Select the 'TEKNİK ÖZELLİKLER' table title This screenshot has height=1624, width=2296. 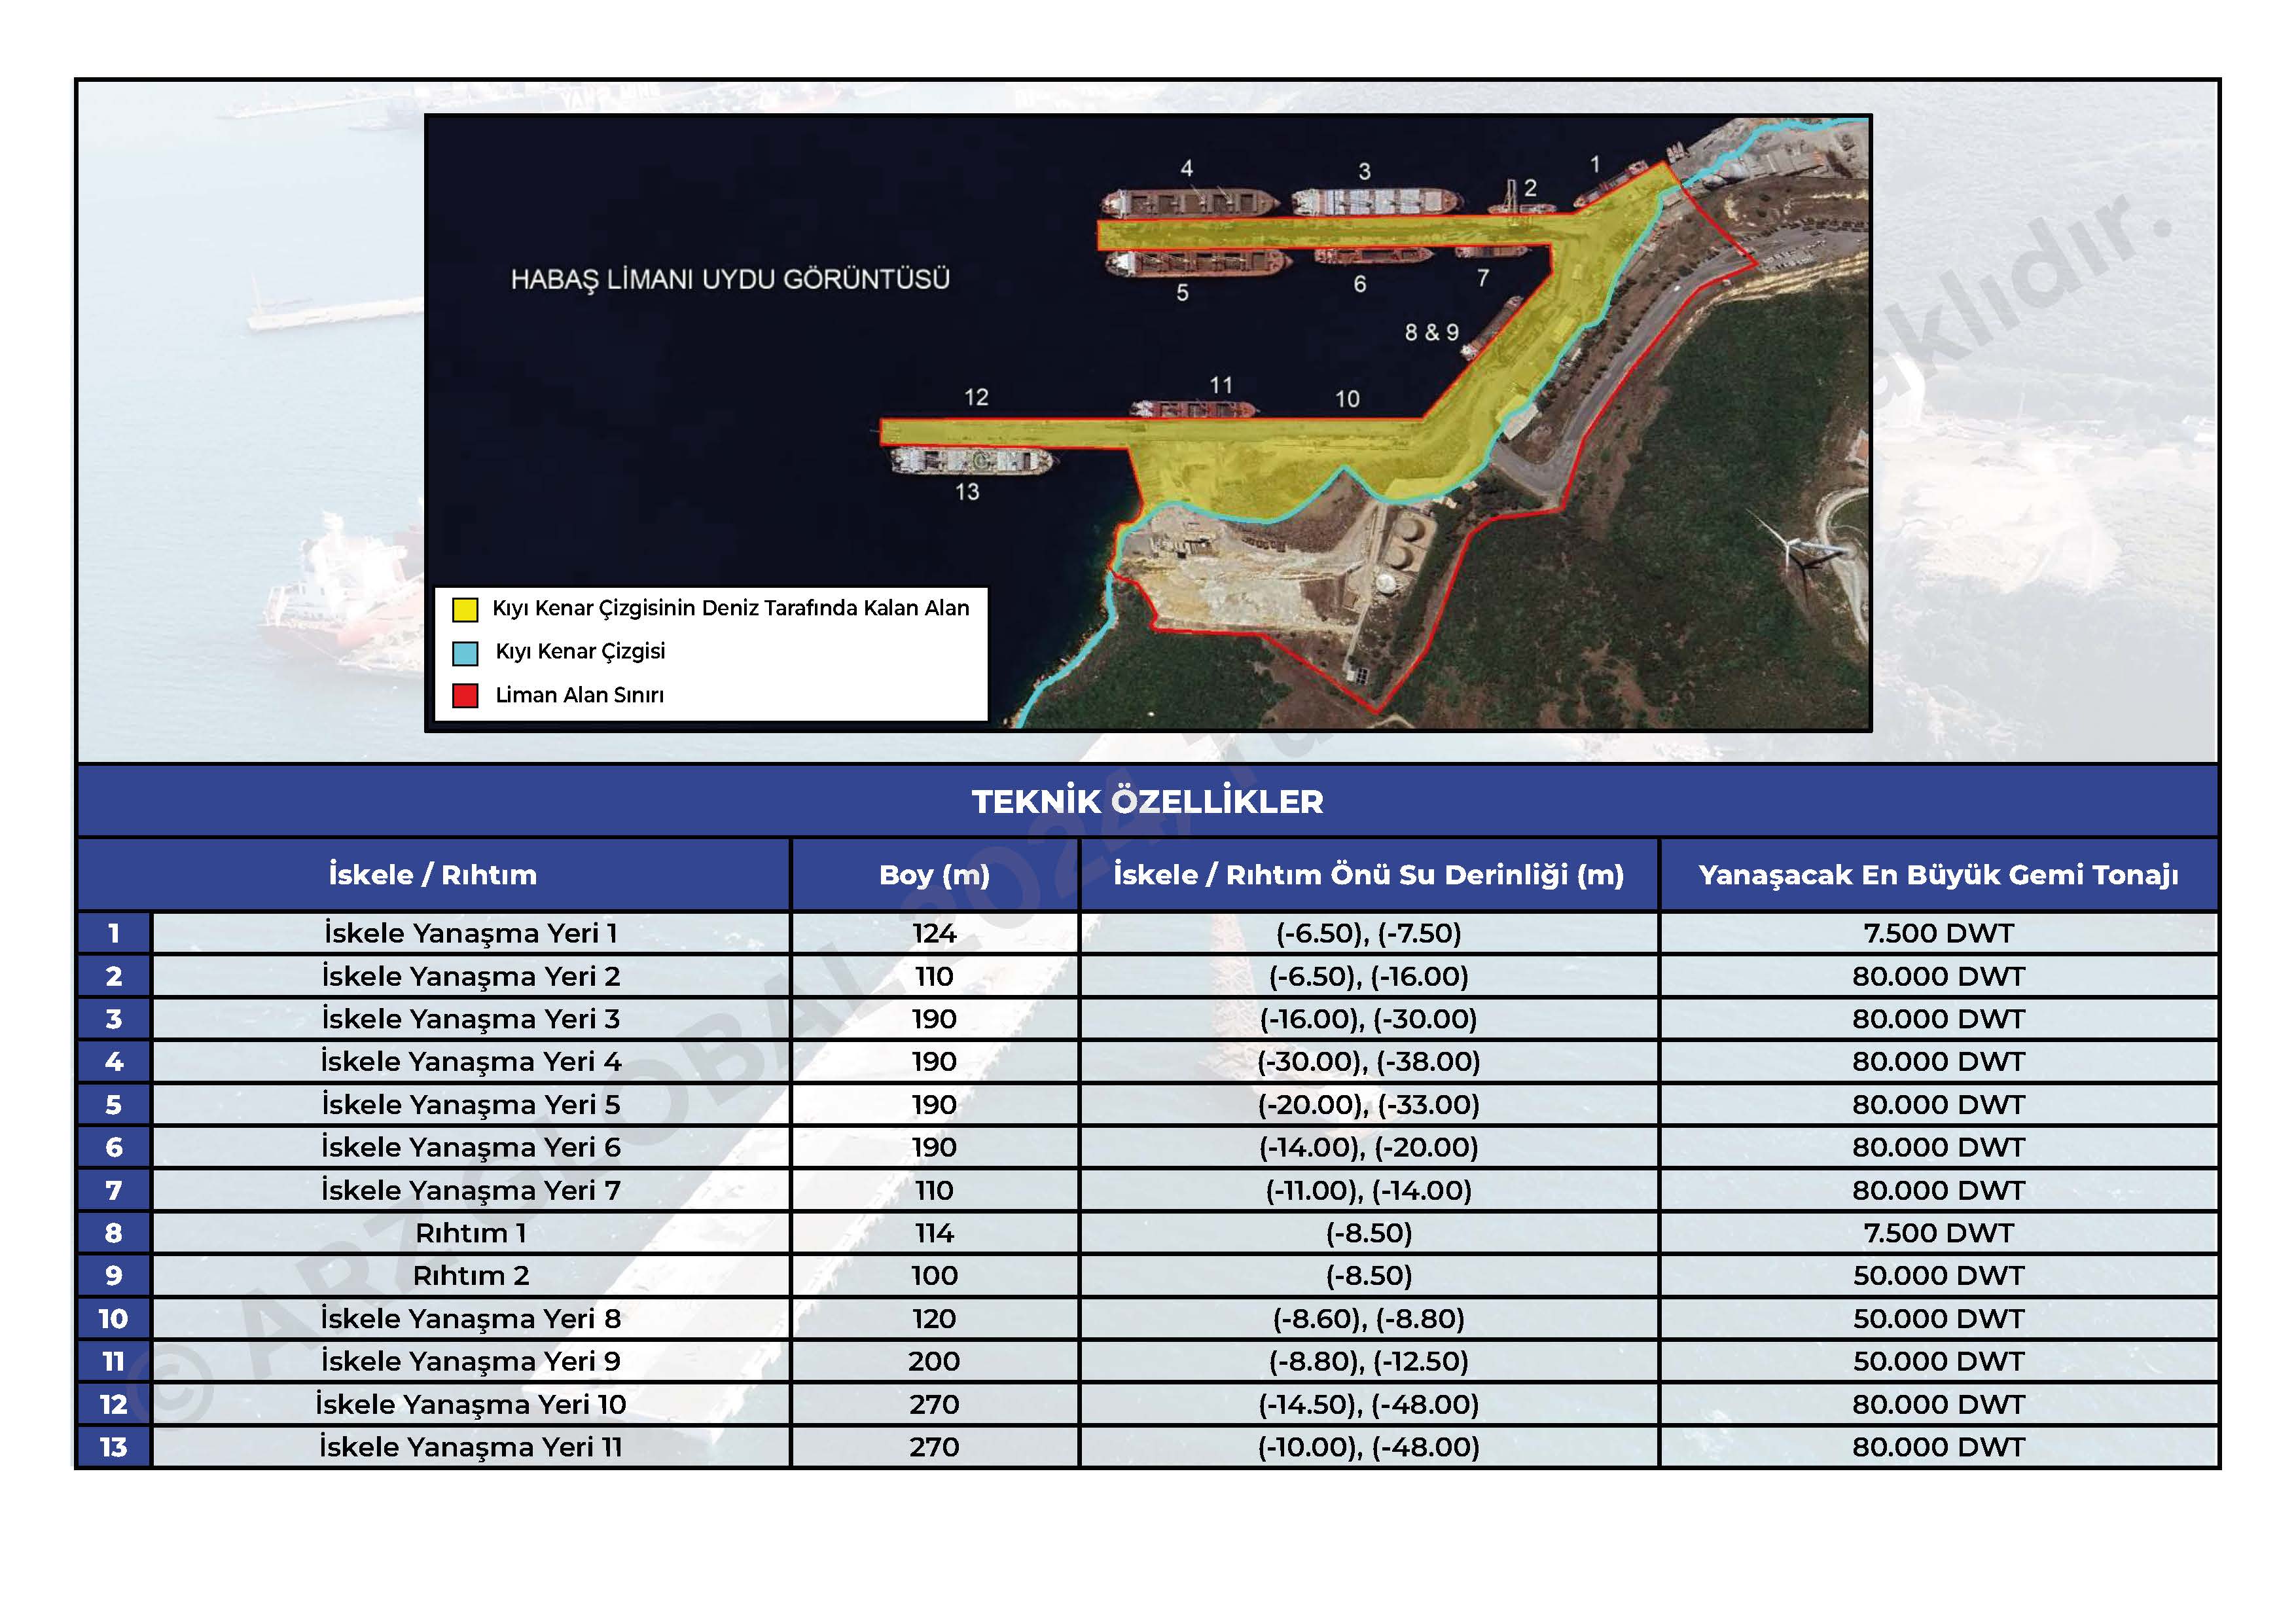(x=1148, y=801)
